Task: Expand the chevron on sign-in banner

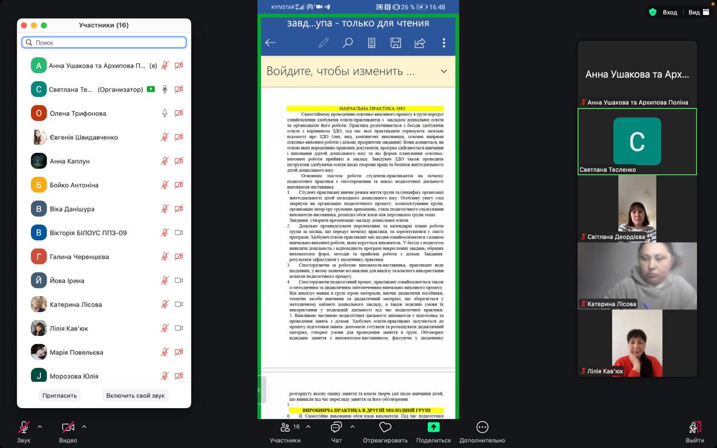Action: (444, 71)
